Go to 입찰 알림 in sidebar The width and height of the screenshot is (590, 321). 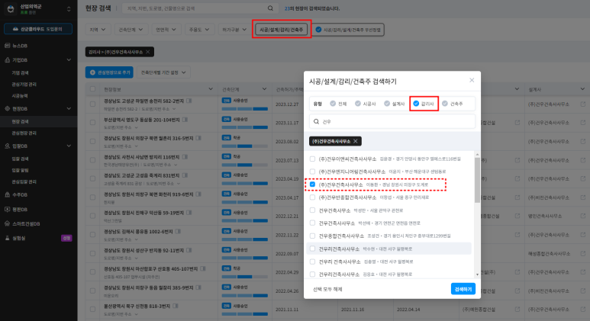point(20,170)
